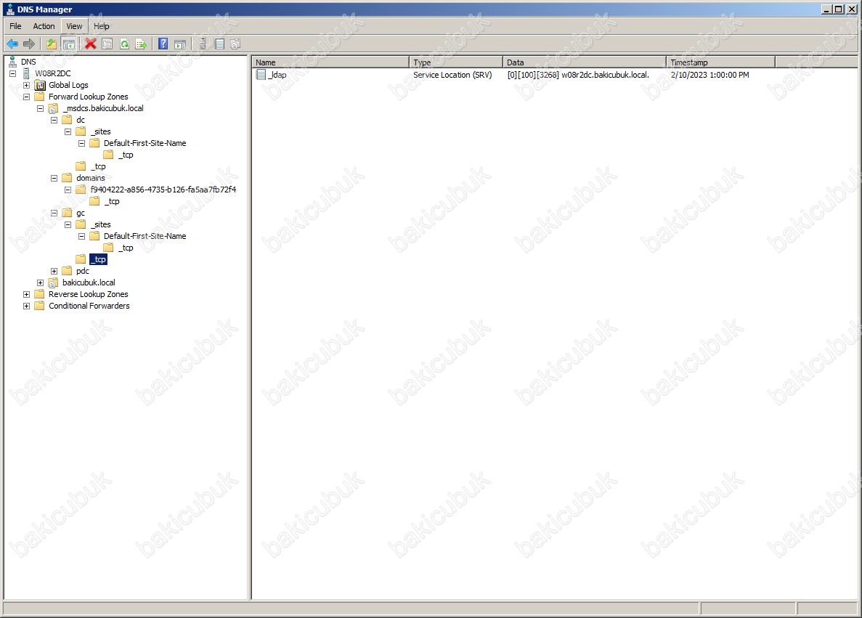Open the File menu
This screenshot has width=862, height=618.
(x=15, y=26)
